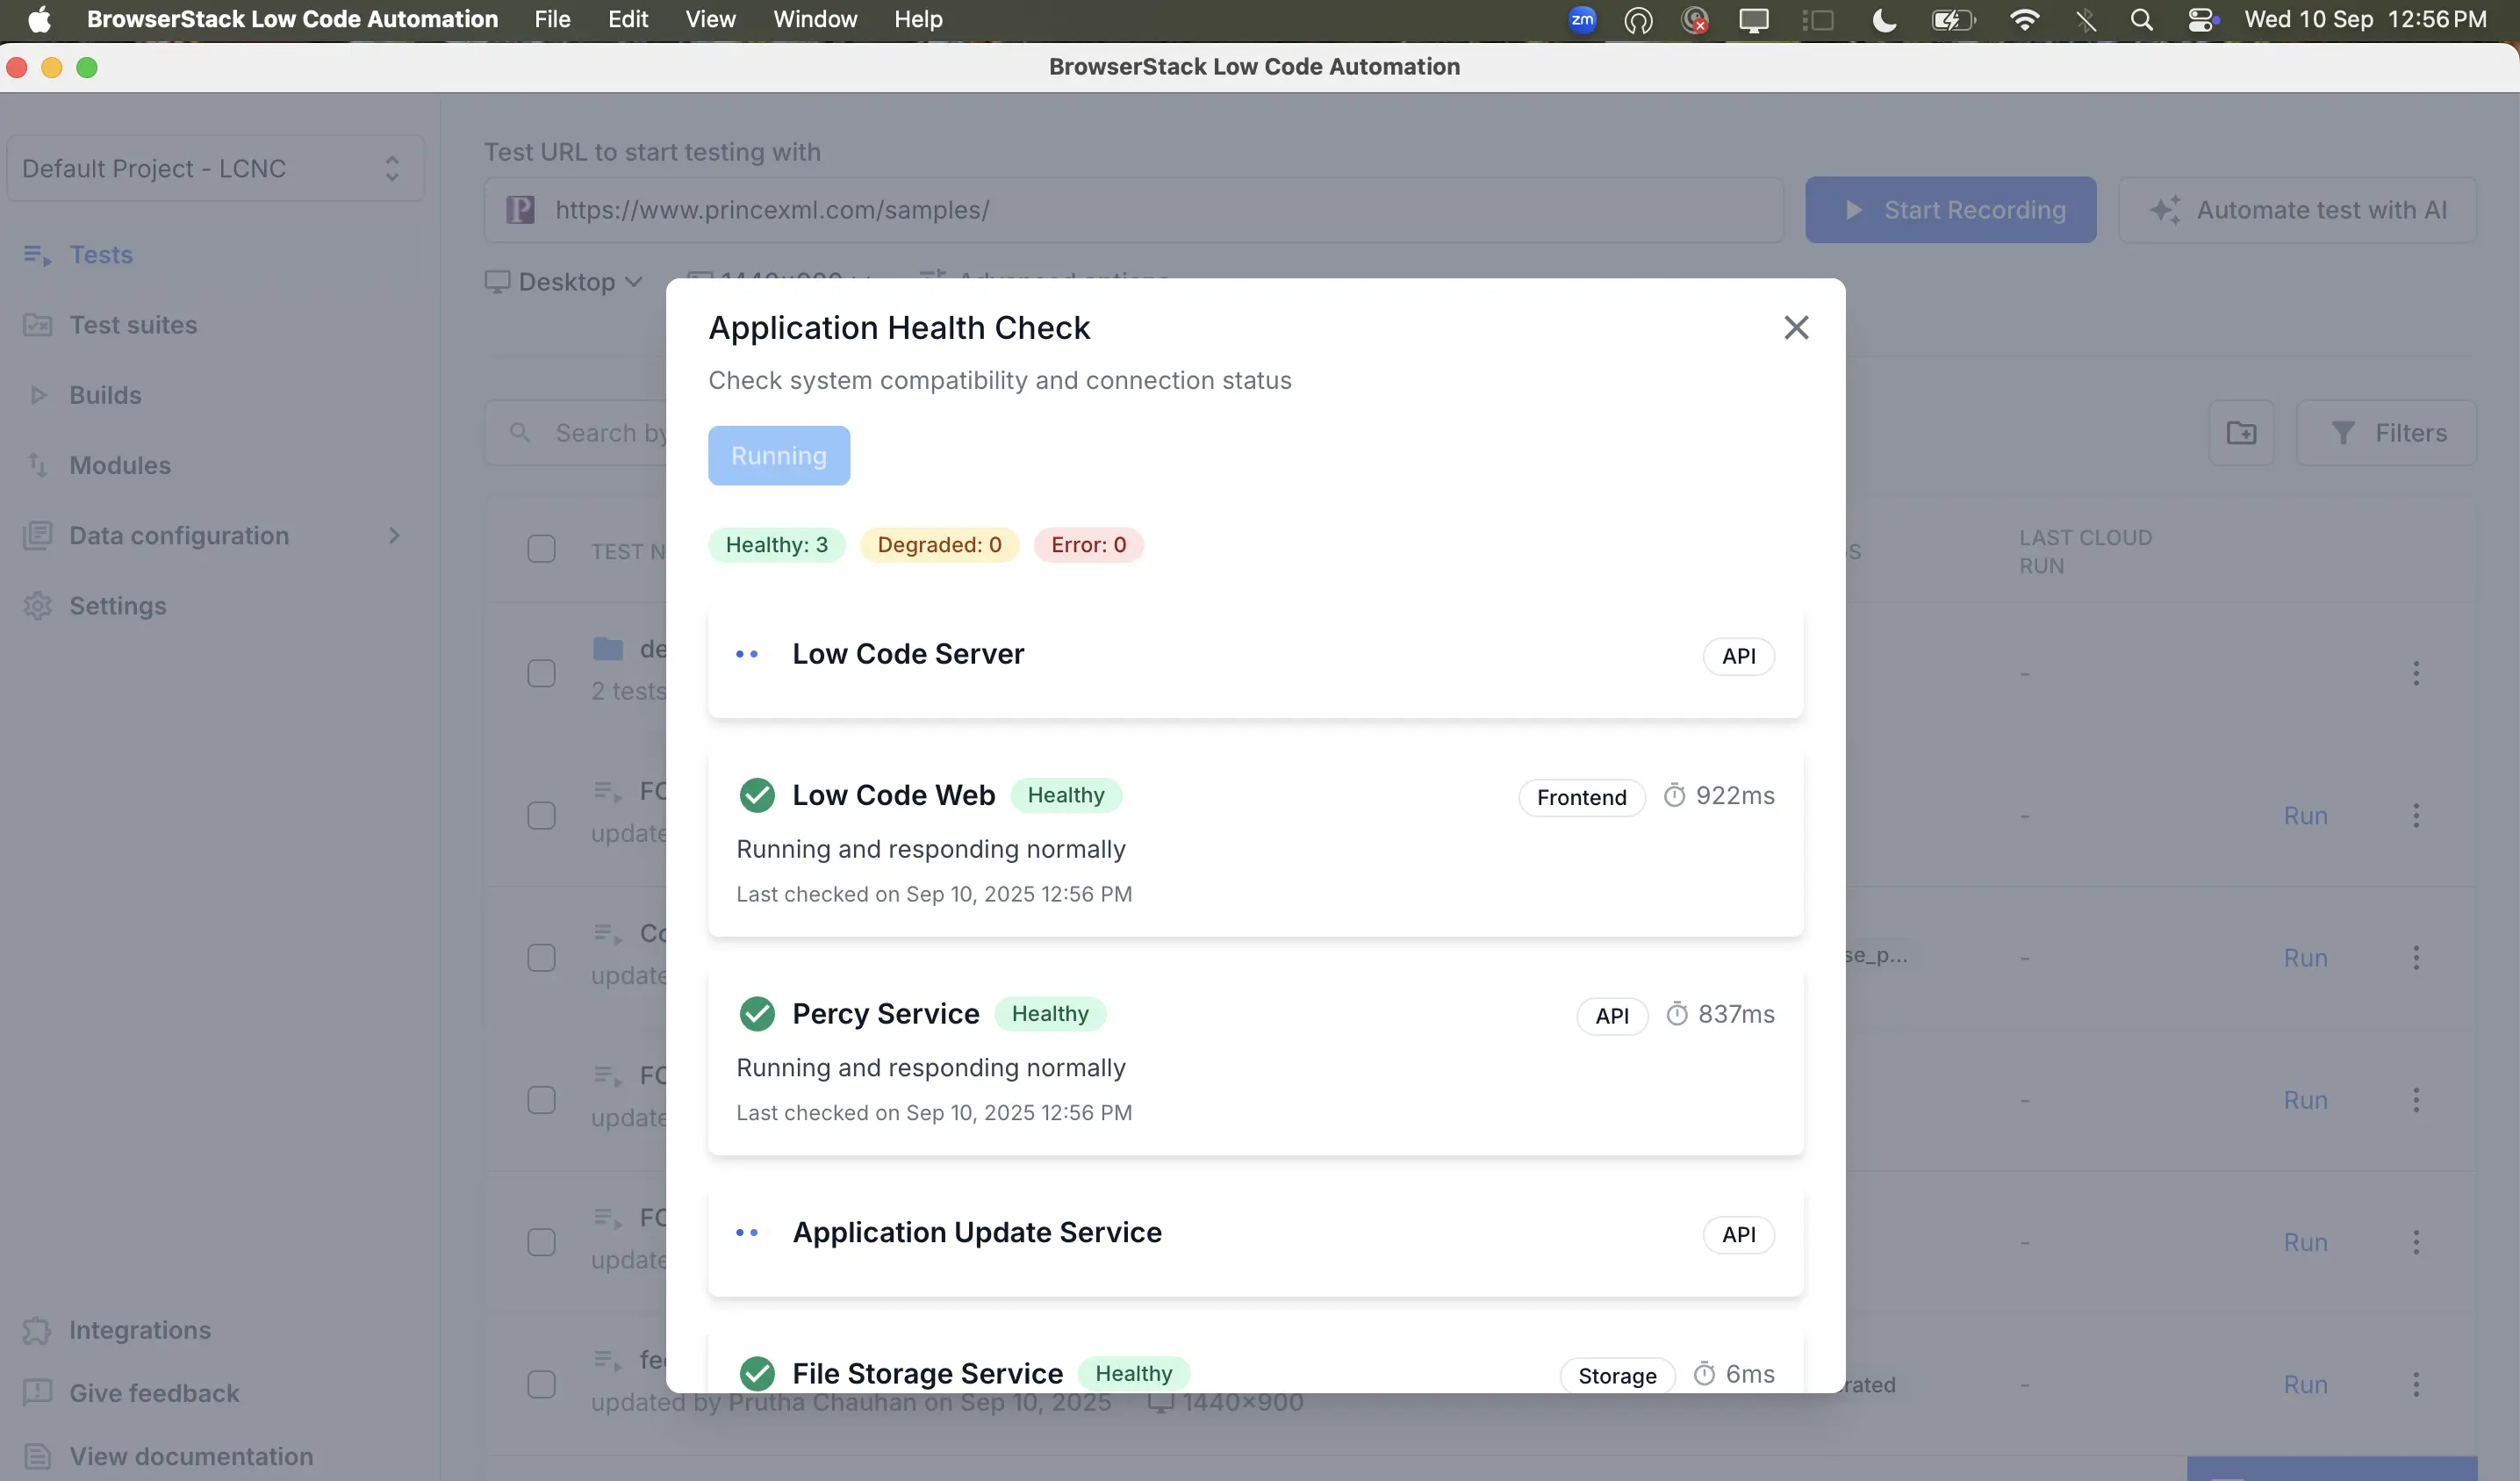Viewport: 2520px width, 1481px height.
Task: Open the Tests section in sidebar
Action: click(101, 254)
